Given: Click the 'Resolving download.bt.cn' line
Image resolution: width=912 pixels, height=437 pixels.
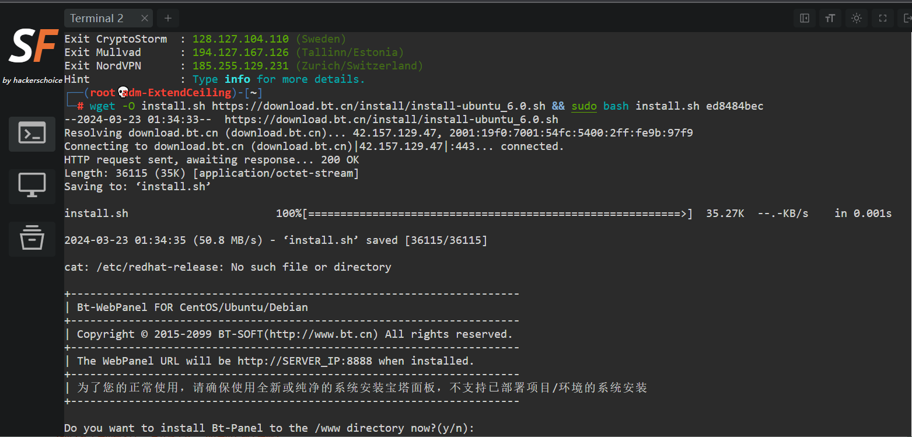Looking at the screenshot, I should (379, 133).
